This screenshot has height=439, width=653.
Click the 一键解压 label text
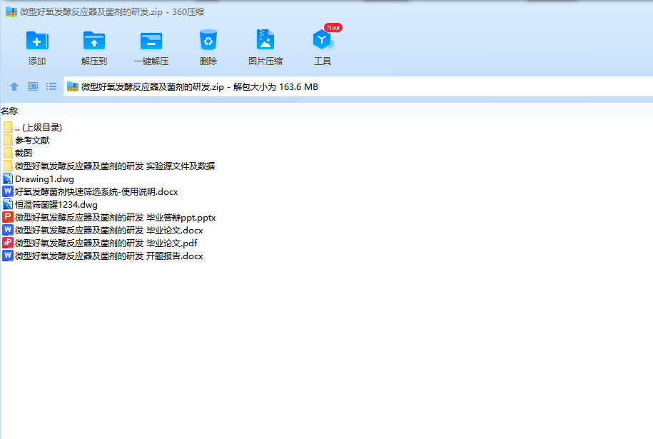(151, 61)
